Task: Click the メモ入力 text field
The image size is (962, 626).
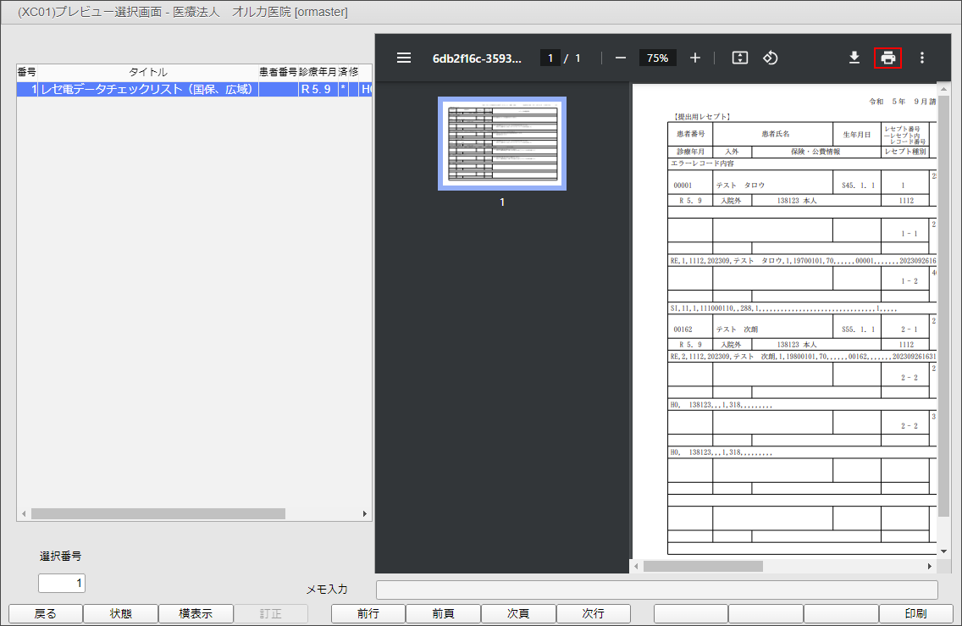Action: point(656,590)
